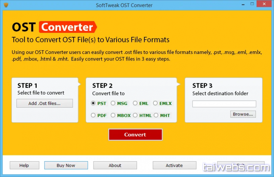Select the EML radio button
Image resolution: width=274 pixels, height=177 pixels.
click(x=135, y=103)
